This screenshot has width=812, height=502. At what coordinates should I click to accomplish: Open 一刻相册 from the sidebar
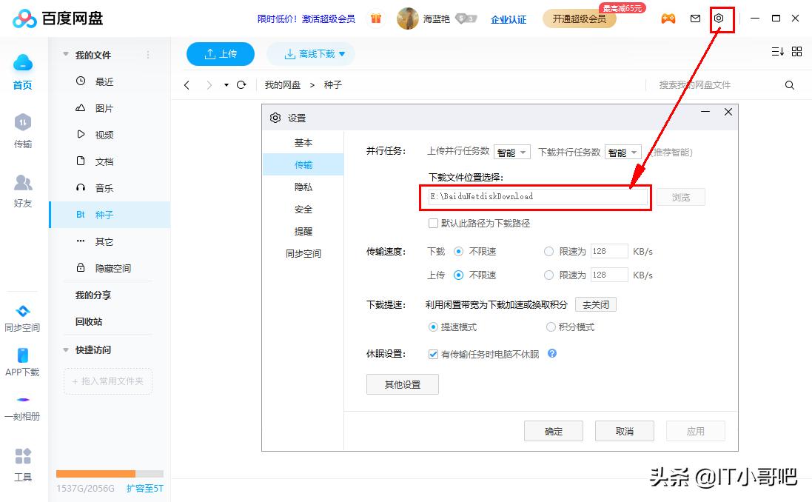point(22,407)
